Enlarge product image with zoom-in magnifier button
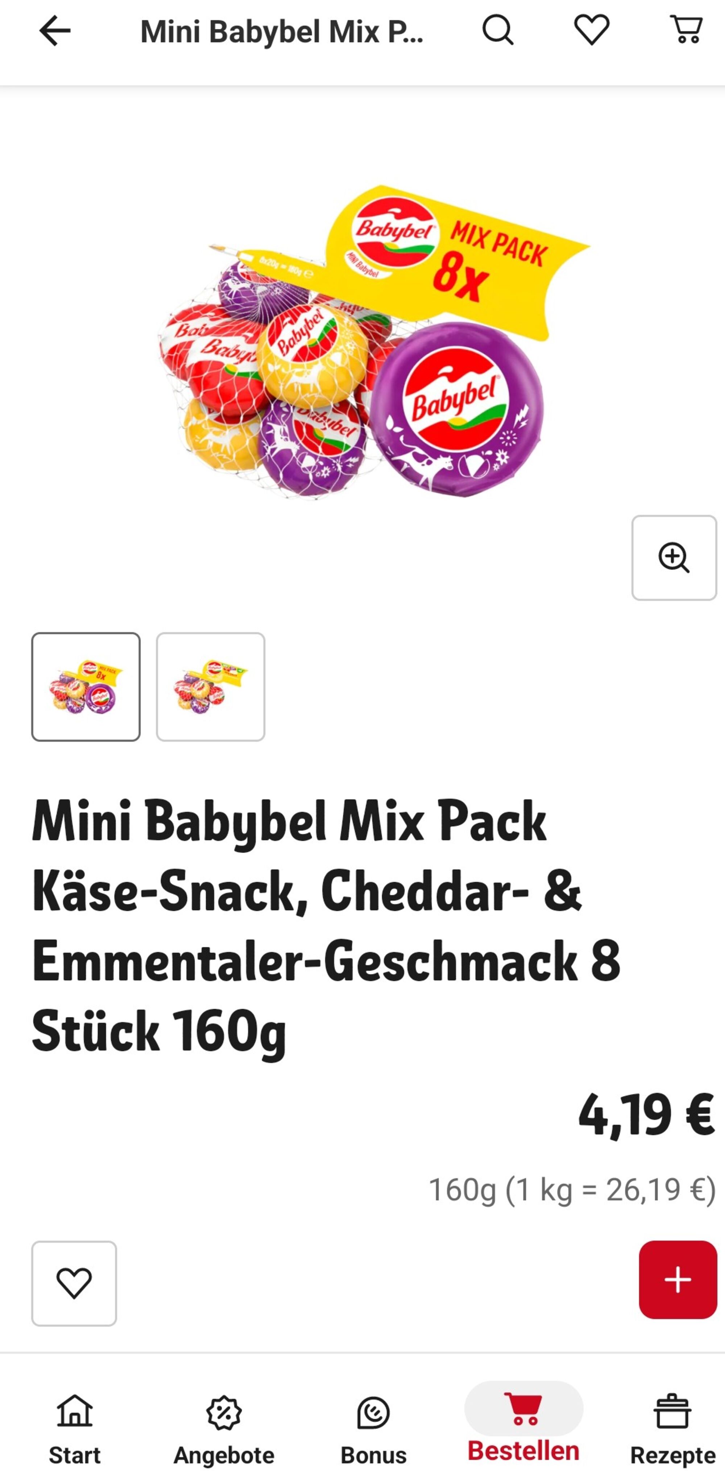This screenshot has width=725, height=1471. (x=674, y=557)
